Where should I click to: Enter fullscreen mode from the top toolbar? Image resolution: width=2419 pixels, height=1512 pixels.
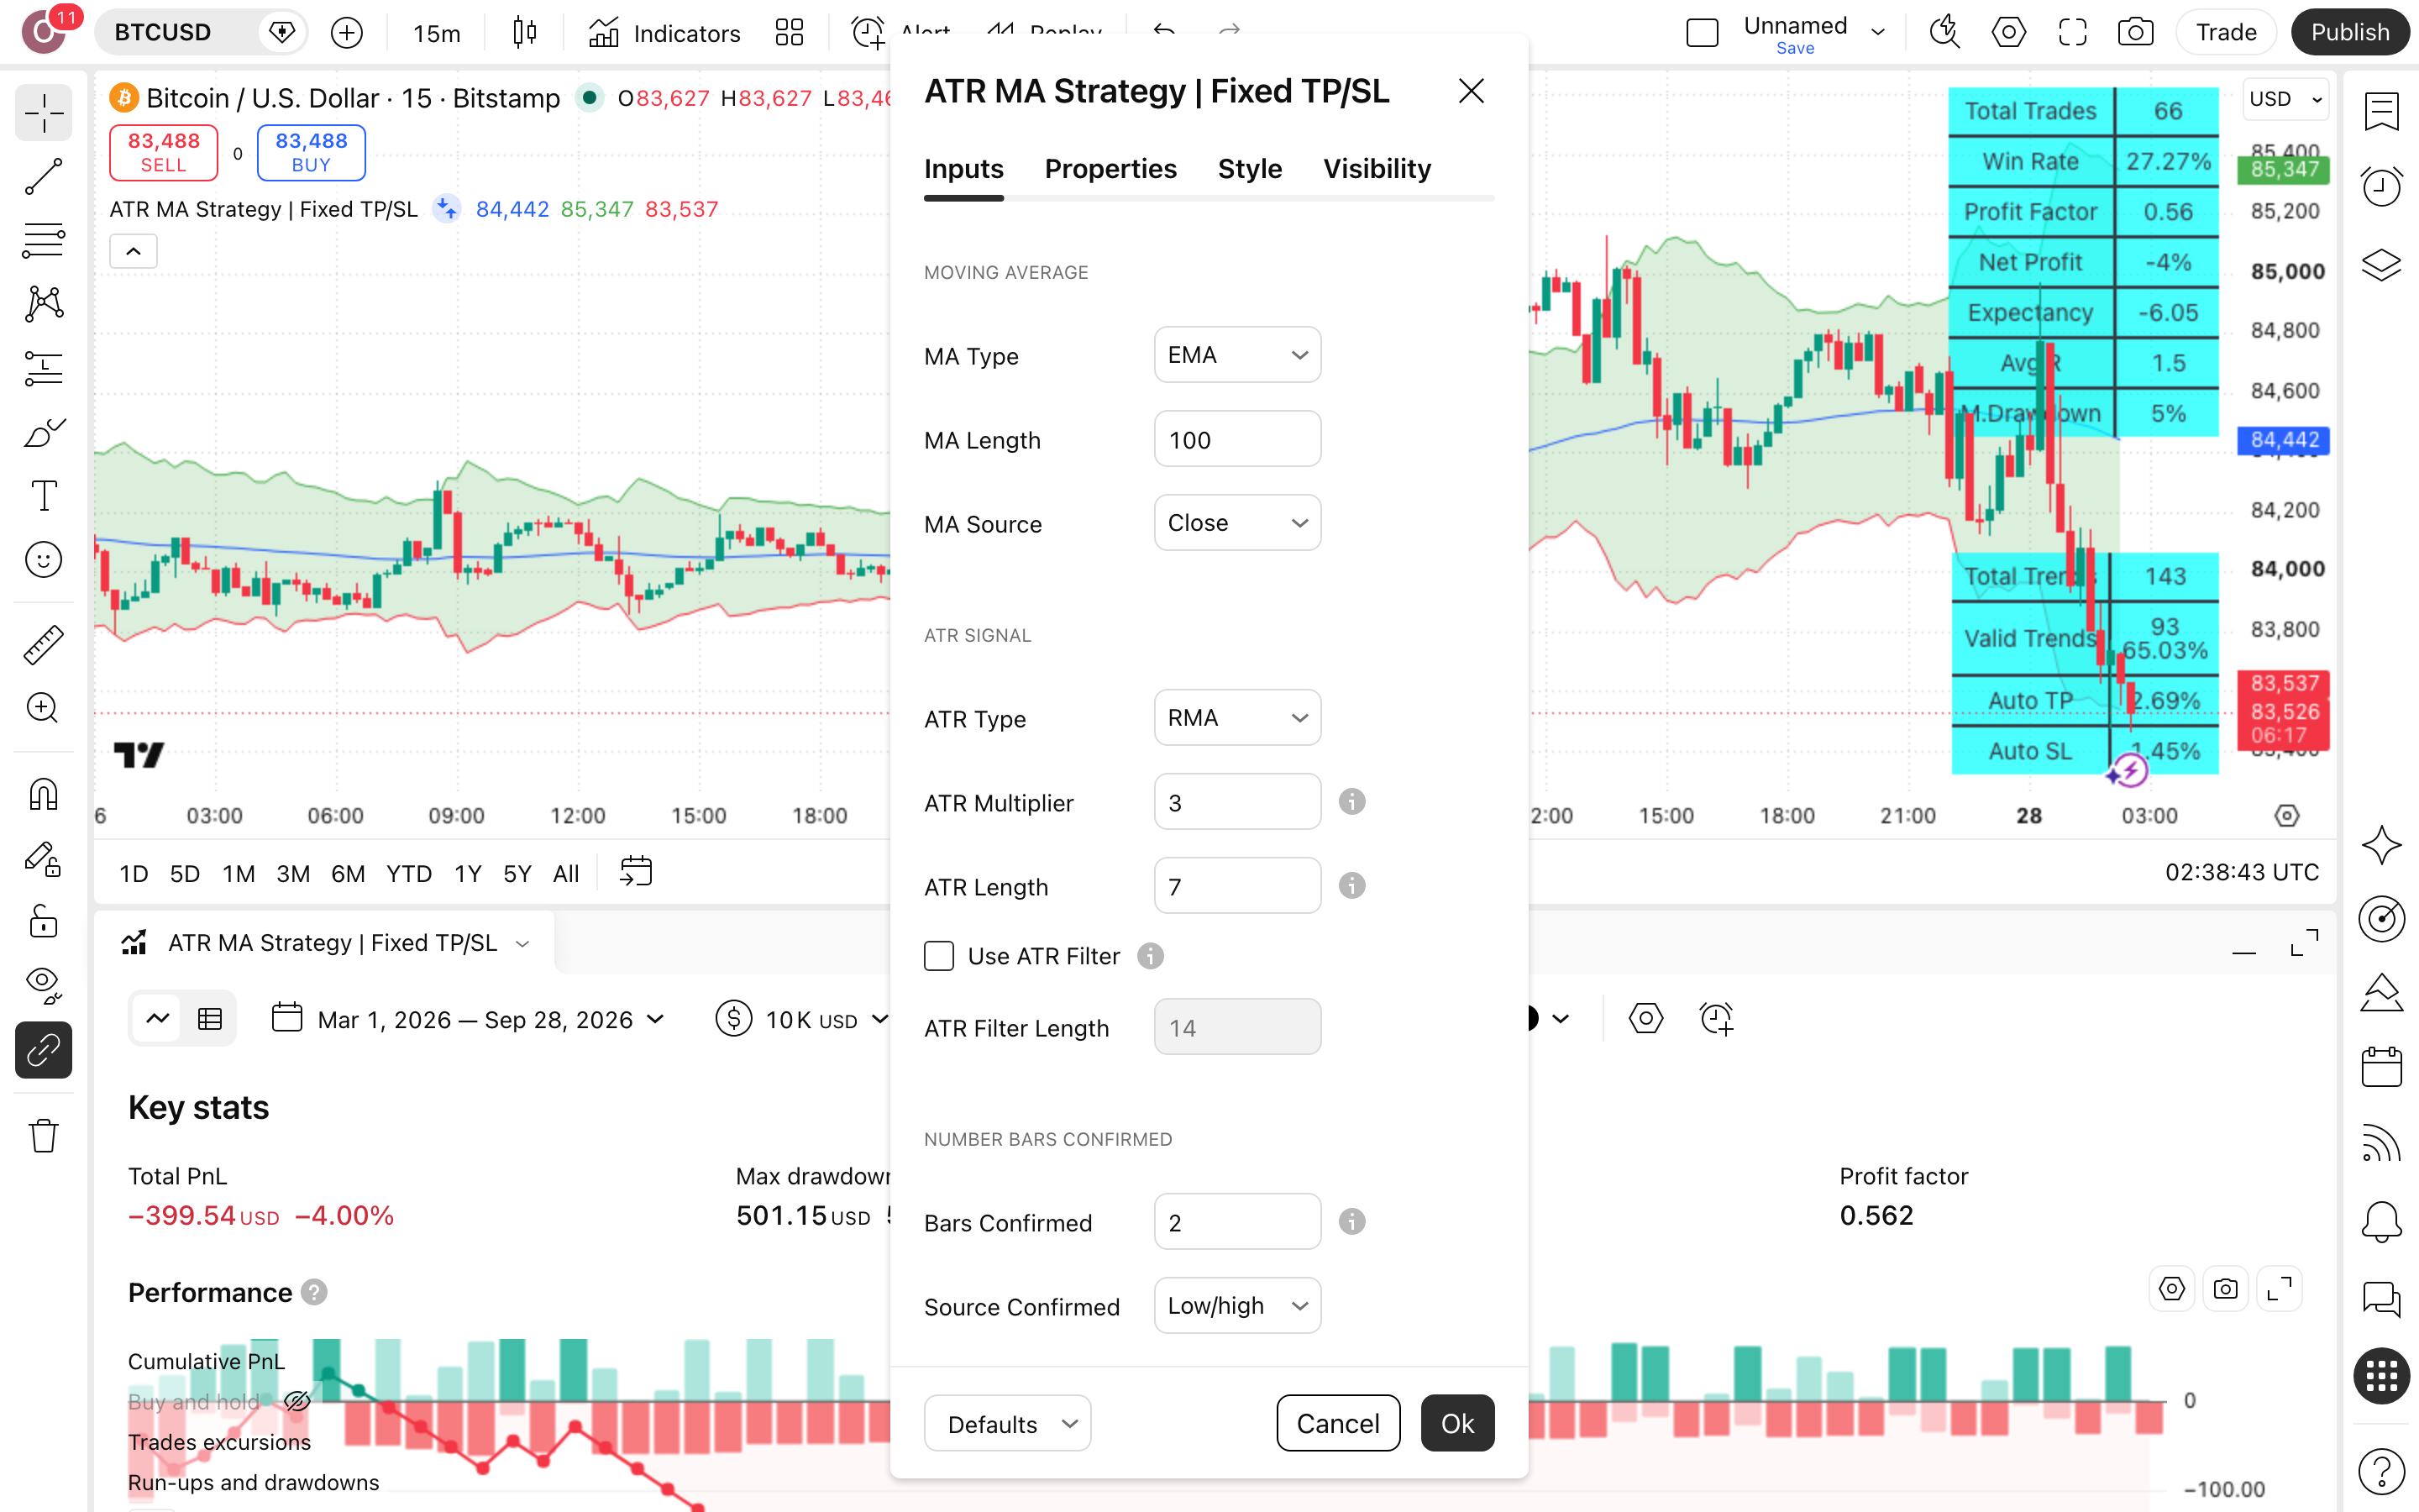pyautogui.click(x=2072, y=33)
